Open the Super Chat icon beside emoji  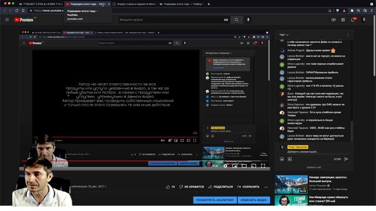(x=290, y=159)
